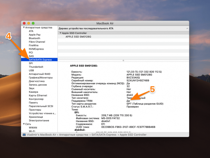
Task: Select WWAN under Сеть
Action: point(33,128)
